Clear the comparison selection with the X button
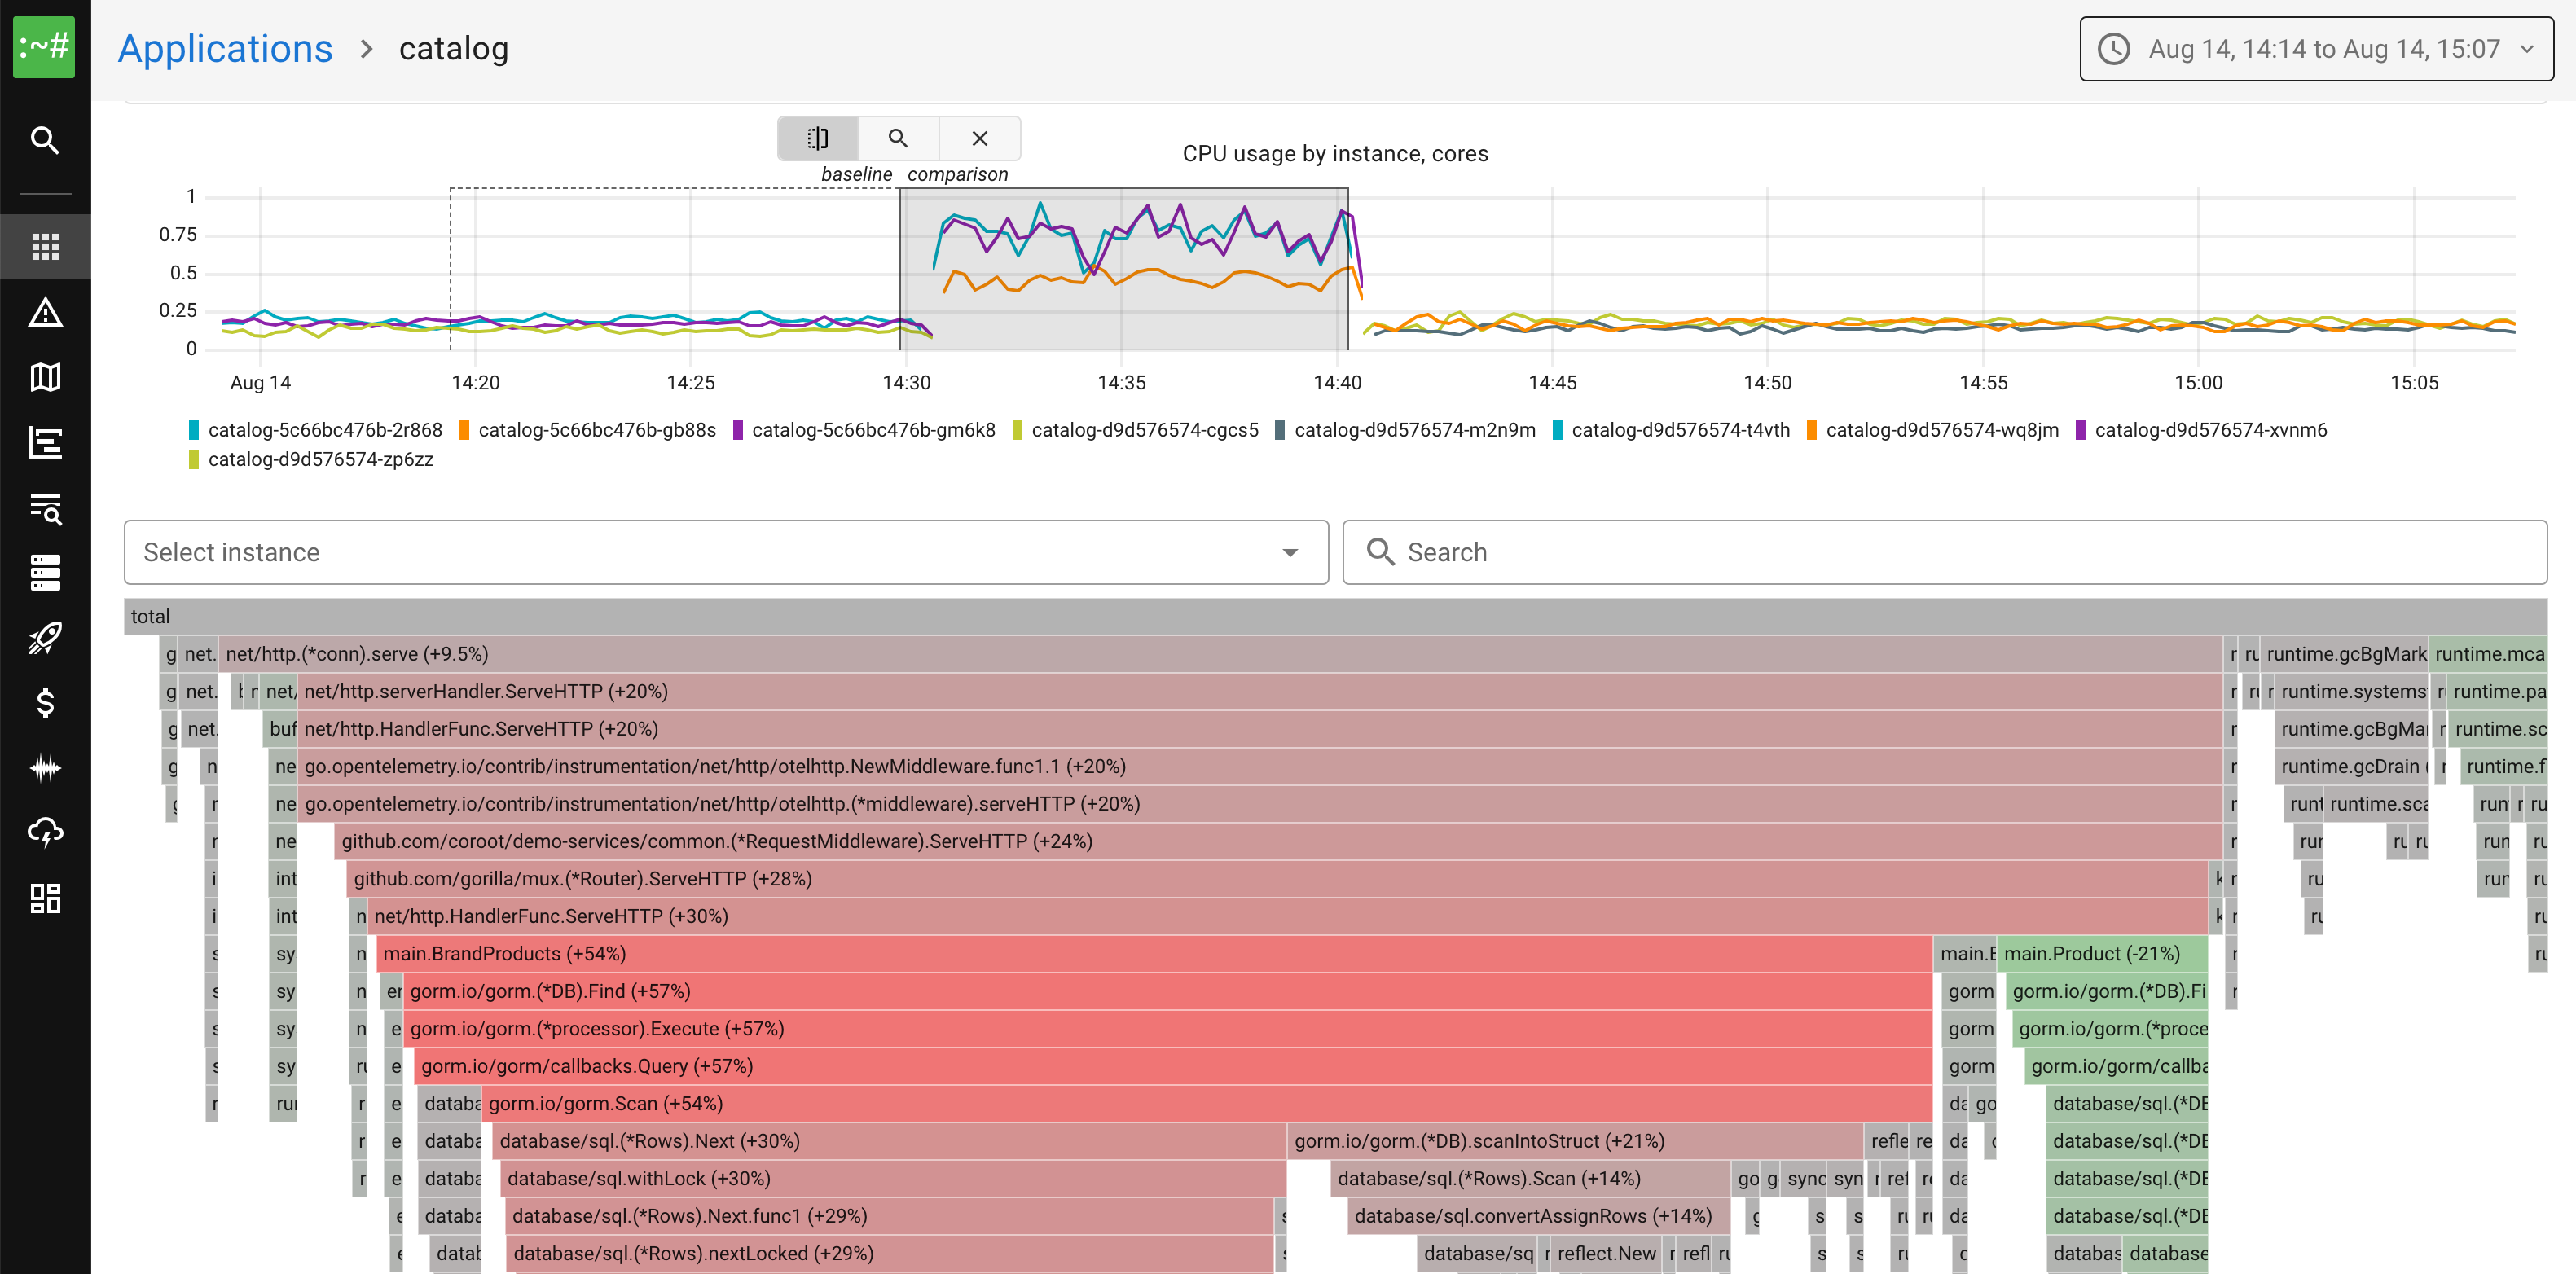This screenshot has width=2576, height=1274. (979, 138)
